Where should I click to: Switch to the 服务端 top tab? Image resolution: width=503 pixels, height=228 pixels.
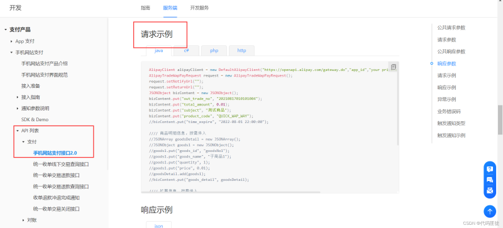point(170,8)
